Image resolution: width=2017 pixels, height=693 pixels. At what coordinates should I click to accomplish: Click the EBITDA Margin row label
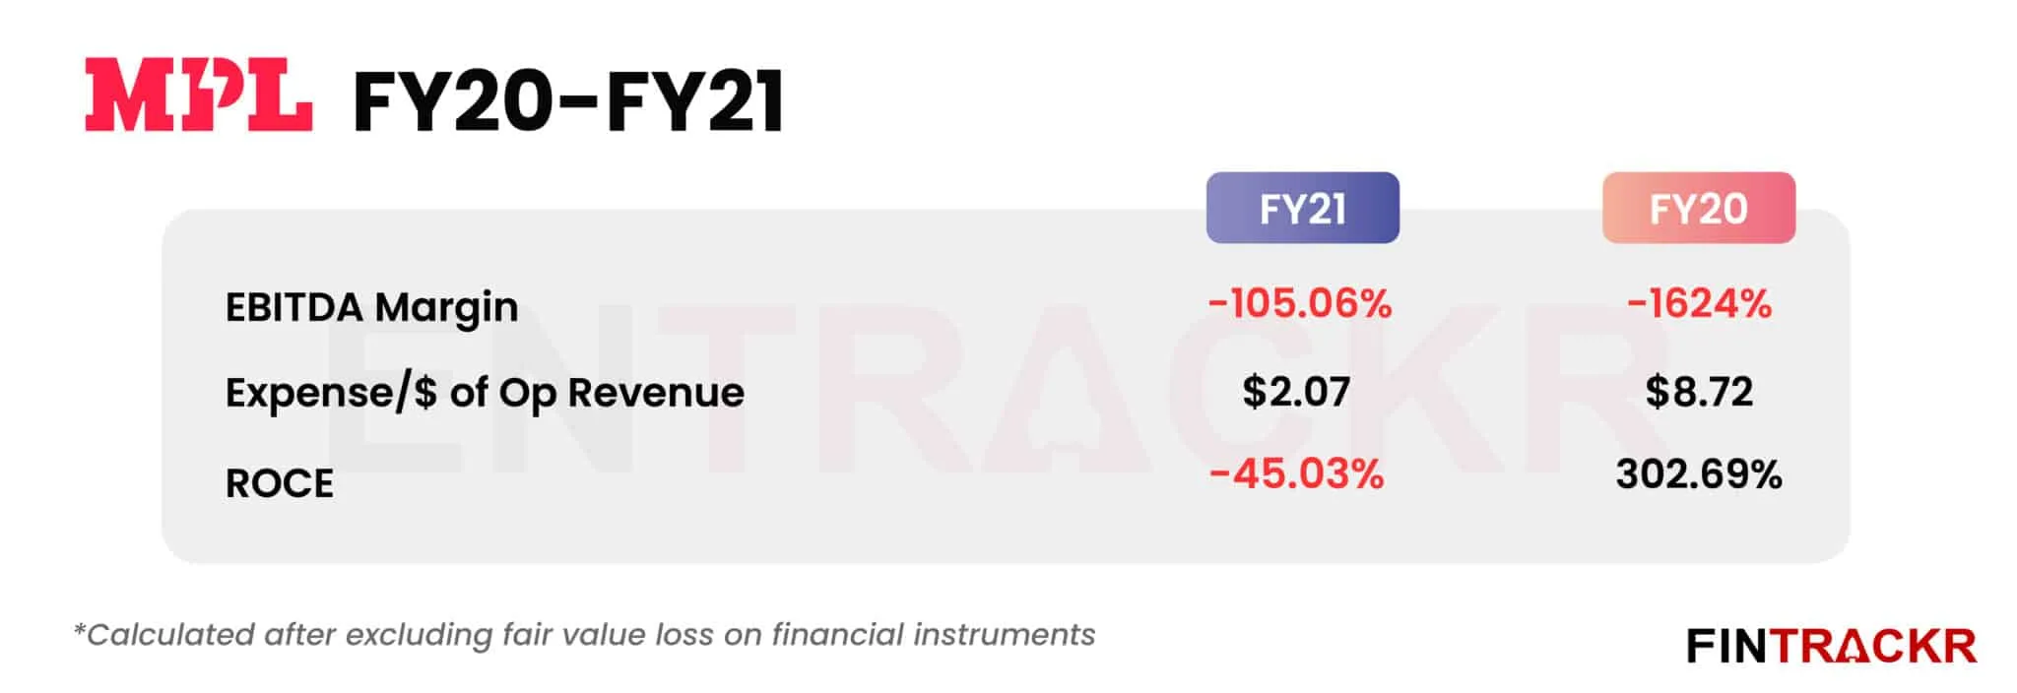pos(371,307)
